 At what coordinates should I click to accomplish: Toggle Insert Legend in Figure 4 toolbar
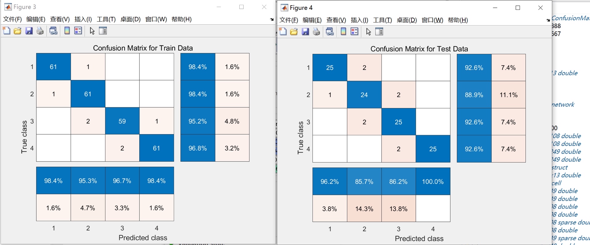click(355, 32)
